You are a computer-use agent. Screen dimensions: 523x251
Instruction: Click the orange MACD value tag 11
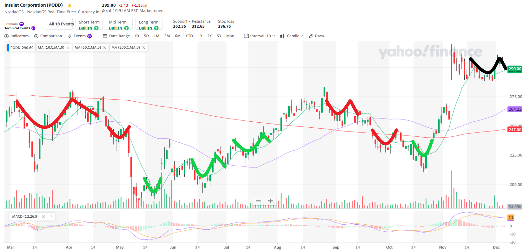511,218
